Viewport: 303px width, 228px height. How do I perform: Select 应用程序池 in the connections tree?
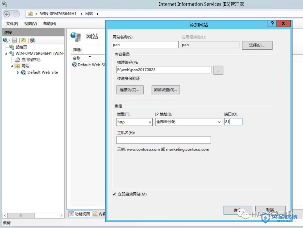pyautogui.click(x=31, y=60)
